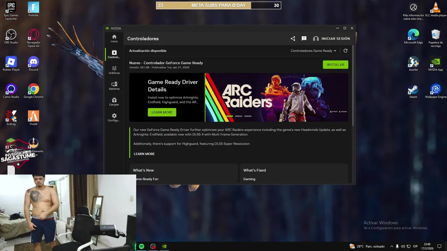The height and width of the screenshot is (251, 447).
Task: Select the Azurite desktop icon
Action: pos(413,63)
